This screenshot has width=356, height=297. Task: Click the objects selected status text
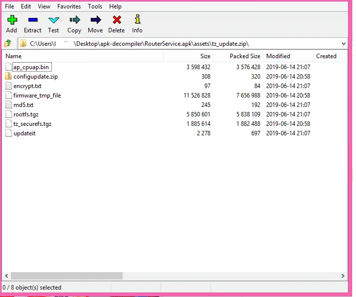pos(32,288)
